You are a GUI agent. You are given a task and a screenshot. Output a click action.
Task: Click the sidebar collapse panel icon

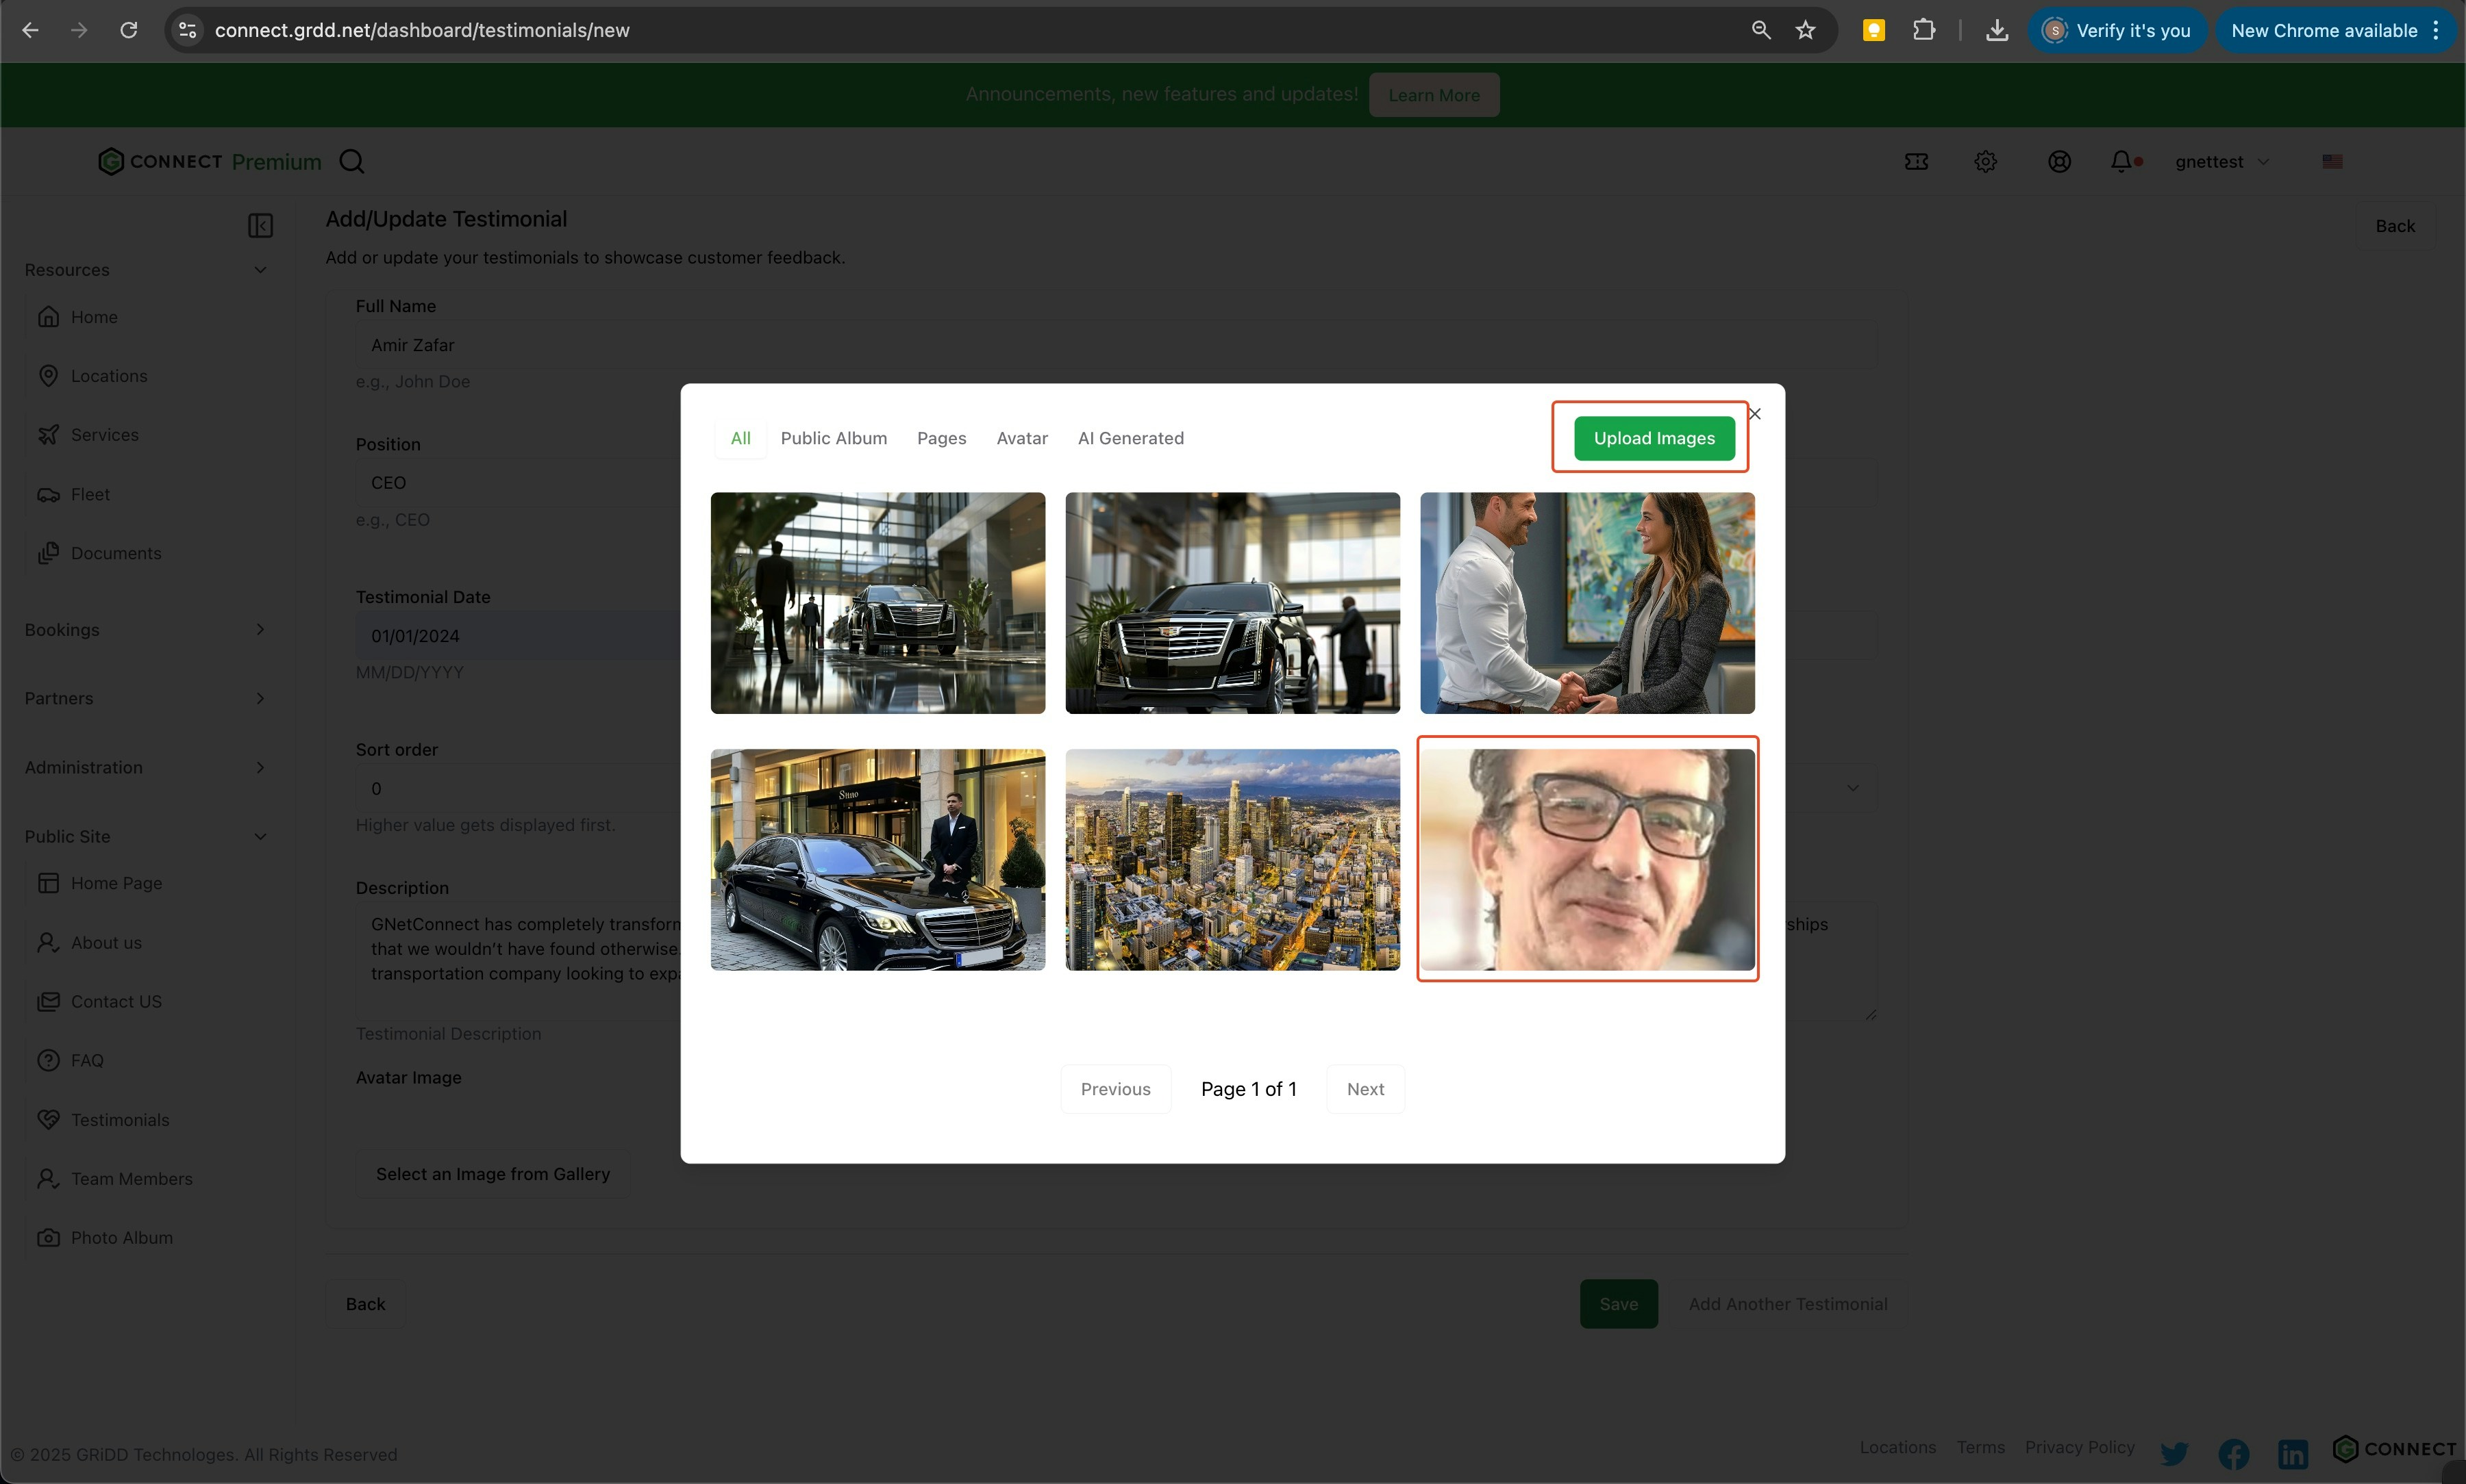click(x=260, y=226)
